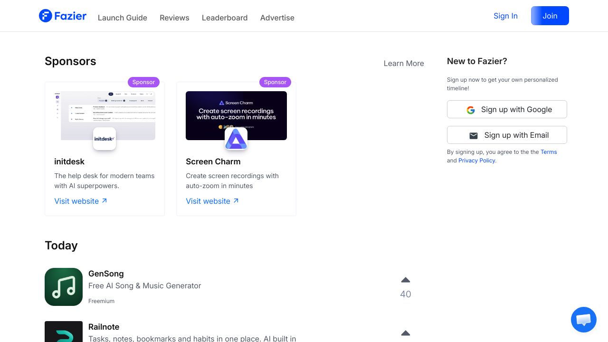Click GenSong's green music note icon
This screenshot has width=608, height=342.
pos(64,287)
